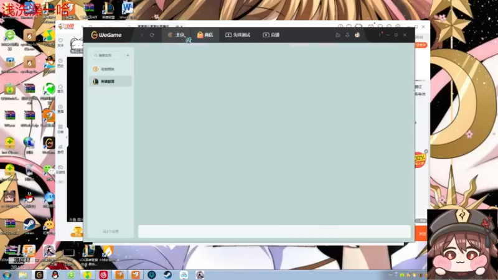The width and height of the screenshot is (498, 280).
Task: Click the 关注 heart icon in Douyu sidebar
Action: coord(60,42)
